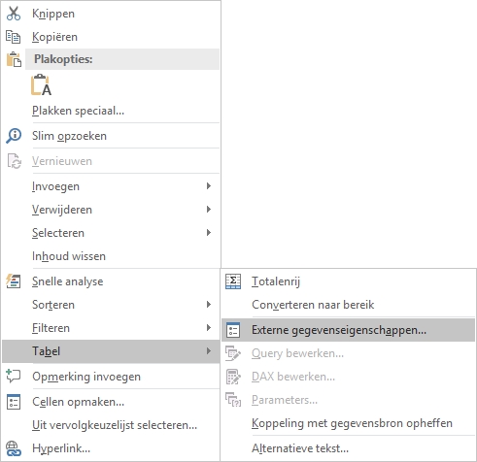The width and height of the screenshot is (477, 462).
Task: Click the scissors Knippen icon
Action: tap(14, 14)
